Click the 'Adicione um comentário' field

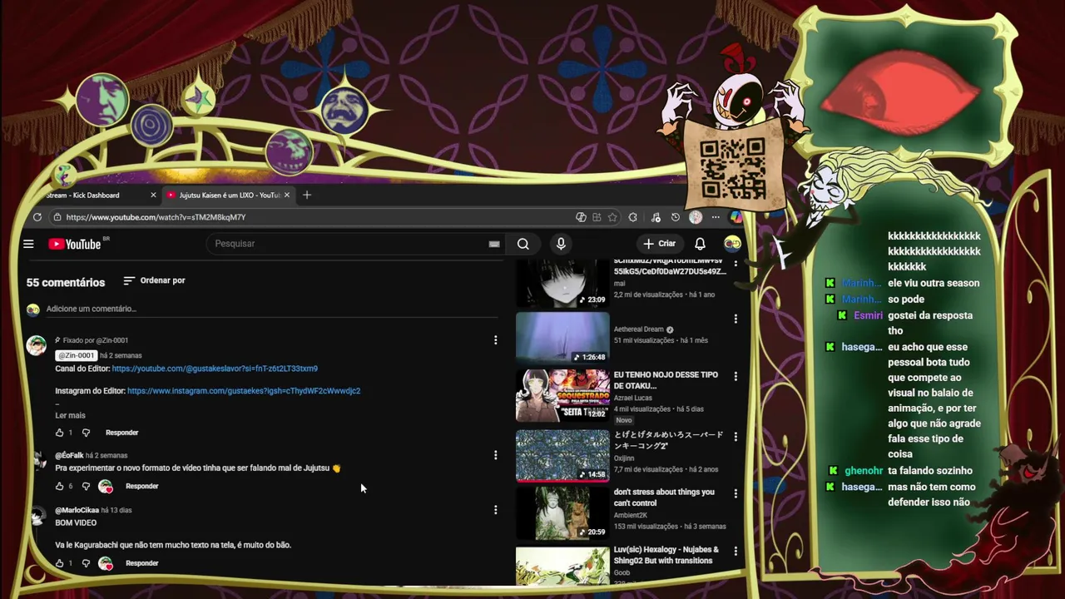[272, 309]
